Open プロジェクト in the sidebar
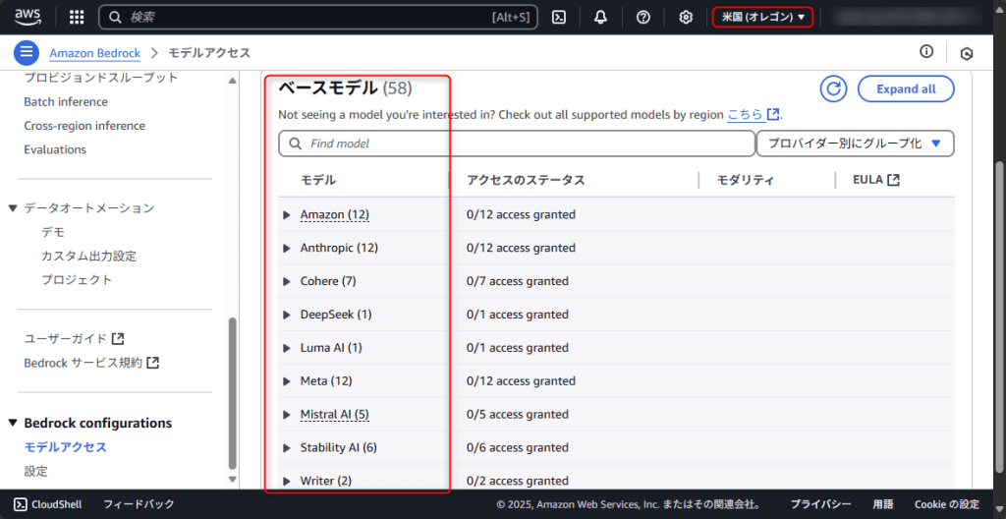1006x519 pixels. 77,280
